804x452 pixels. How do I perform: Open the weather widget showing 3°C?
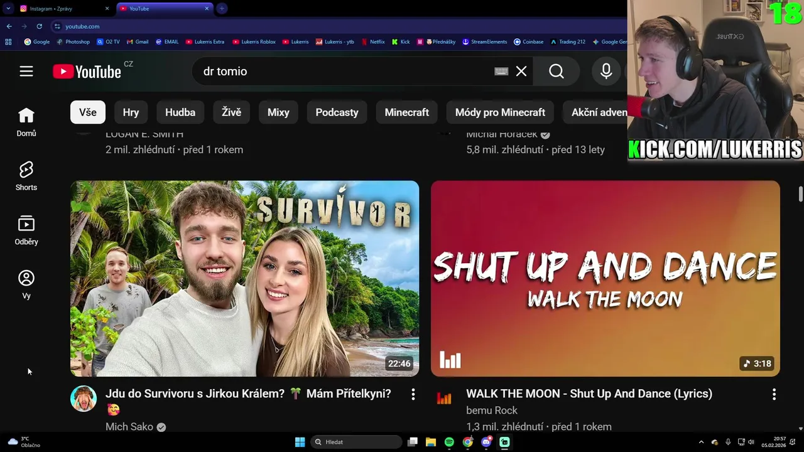tap(23, 442)
